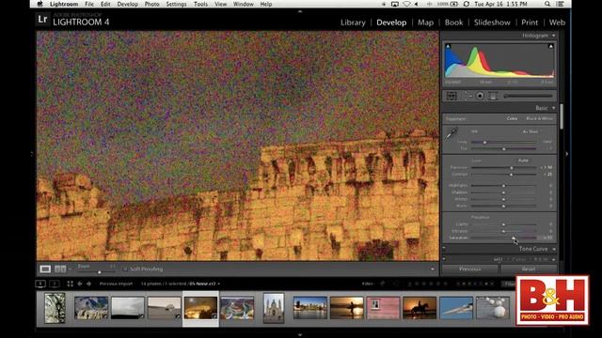Hide the right panel group arrow

pyautogui.click(x=566, y=154)
